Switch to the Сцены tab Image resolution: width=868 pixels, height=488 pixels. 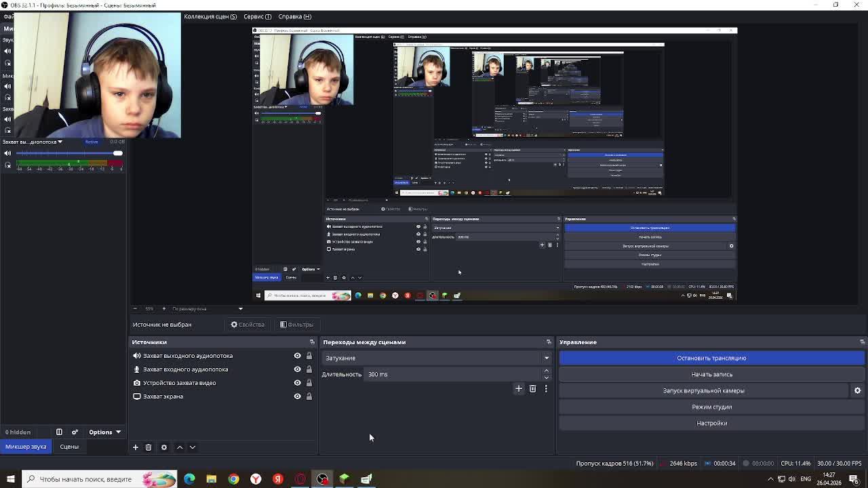[69, 447]
